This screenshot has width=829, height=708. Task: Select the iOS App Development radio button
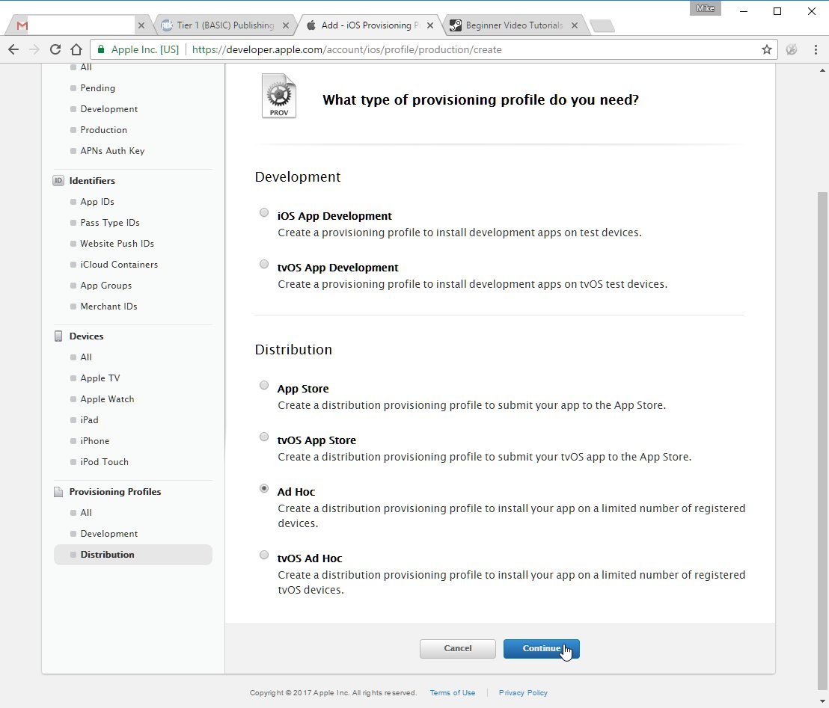(x=264, y=212)
